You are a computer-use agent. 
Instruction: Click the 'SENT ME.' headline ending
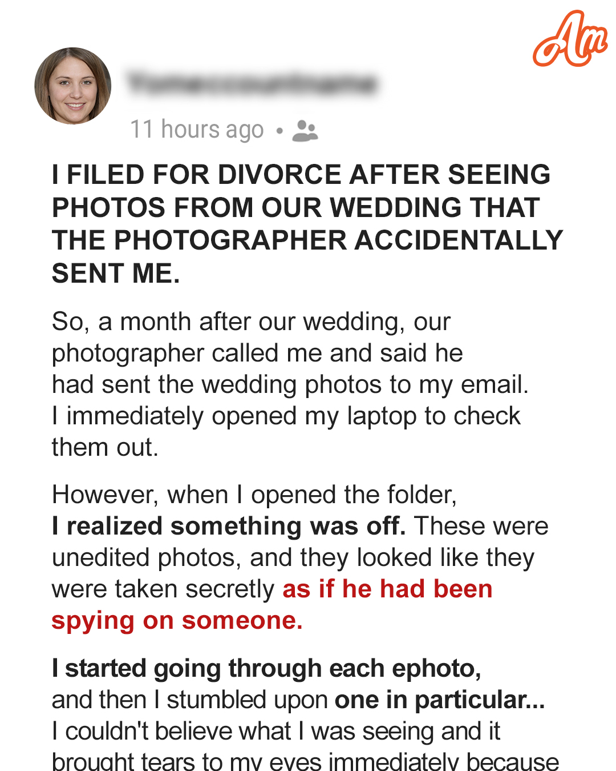pyautogui.click(x=116, y=274)
